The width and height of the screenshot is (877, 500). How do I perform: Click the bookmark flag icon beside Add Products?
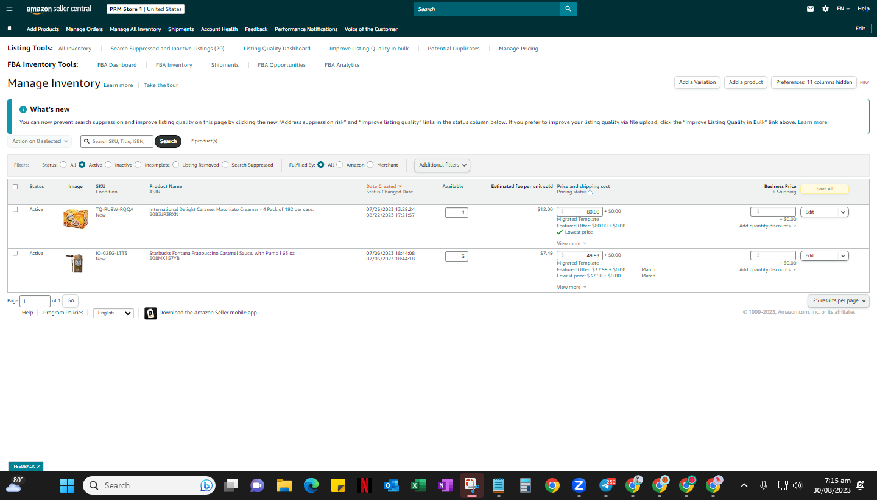click(x=9, y=29)
